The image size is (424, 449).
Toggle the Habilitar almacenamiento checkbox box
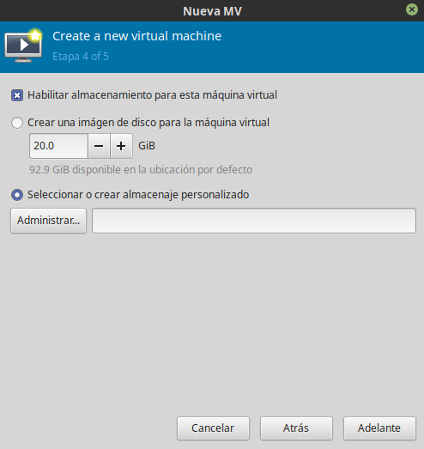[x=17, y=95]
